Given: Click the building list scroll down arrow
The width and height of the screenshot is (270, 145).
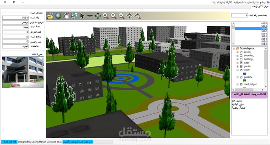Looking at the screenshot, I should [233, 44].
